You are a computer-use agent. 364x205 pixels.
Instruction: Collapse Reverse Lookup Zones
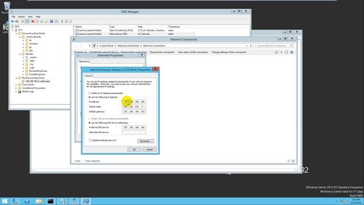click(x=16, y=78)
